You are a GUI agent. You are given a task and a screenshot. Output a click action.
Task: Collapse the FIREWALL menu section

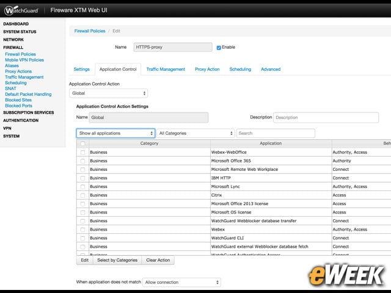coord(13,48)
